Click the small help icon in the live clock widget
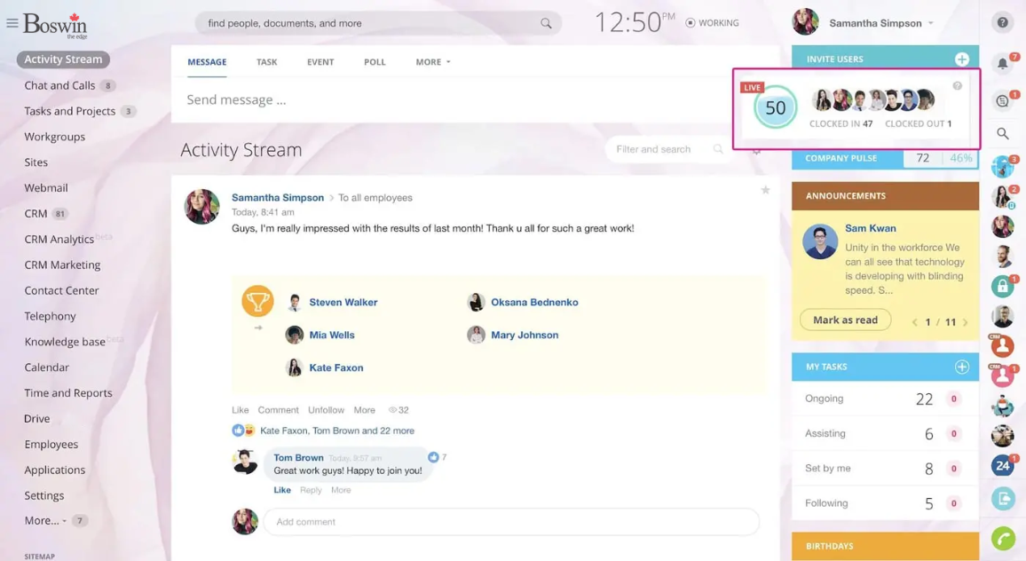The image size is (1026, 561). coord(957,86)
